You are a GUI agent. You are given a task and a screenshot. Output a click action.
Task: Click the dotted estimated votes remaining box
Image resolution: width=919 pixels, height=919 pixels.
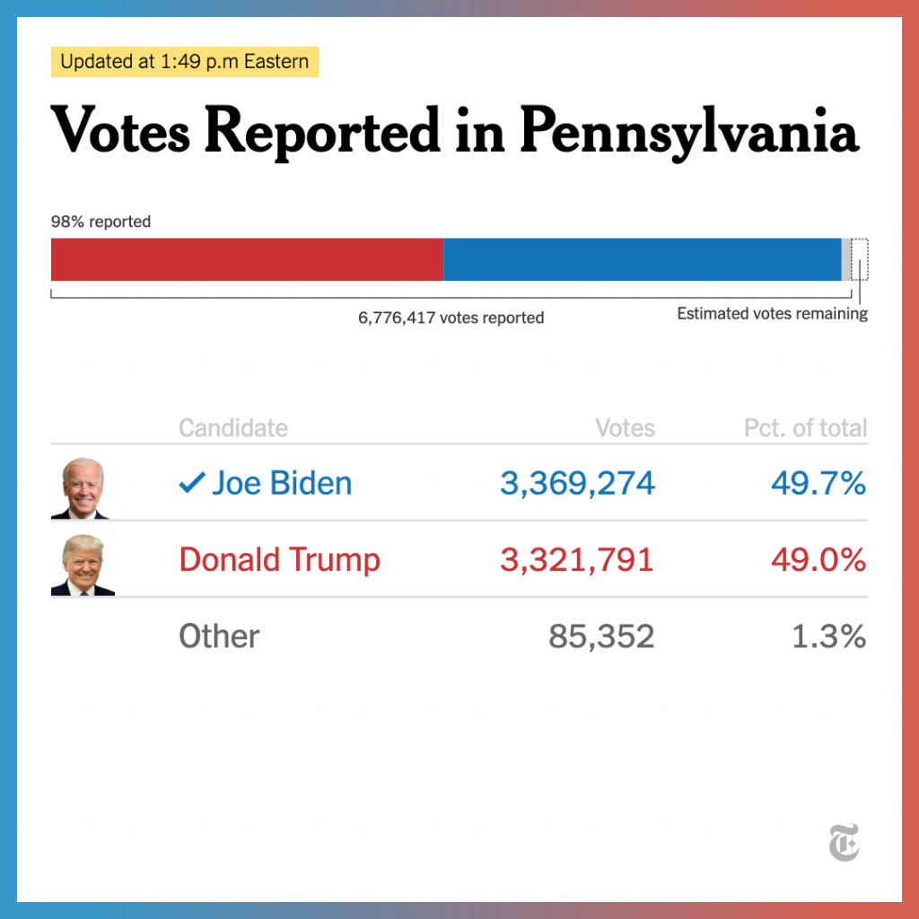click(x=859, y=259)
